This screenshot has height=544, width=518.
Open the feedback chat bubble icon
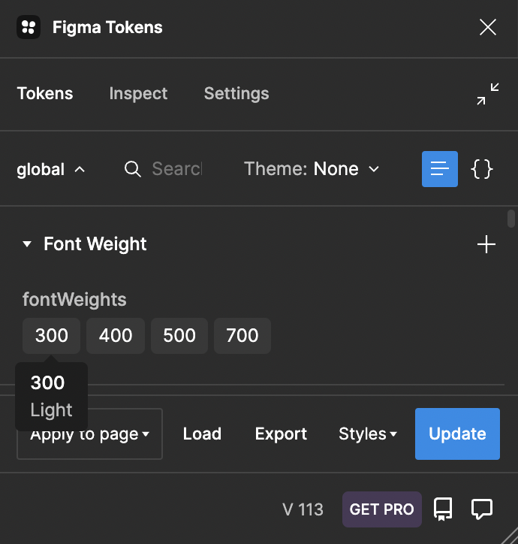point(482,509)
